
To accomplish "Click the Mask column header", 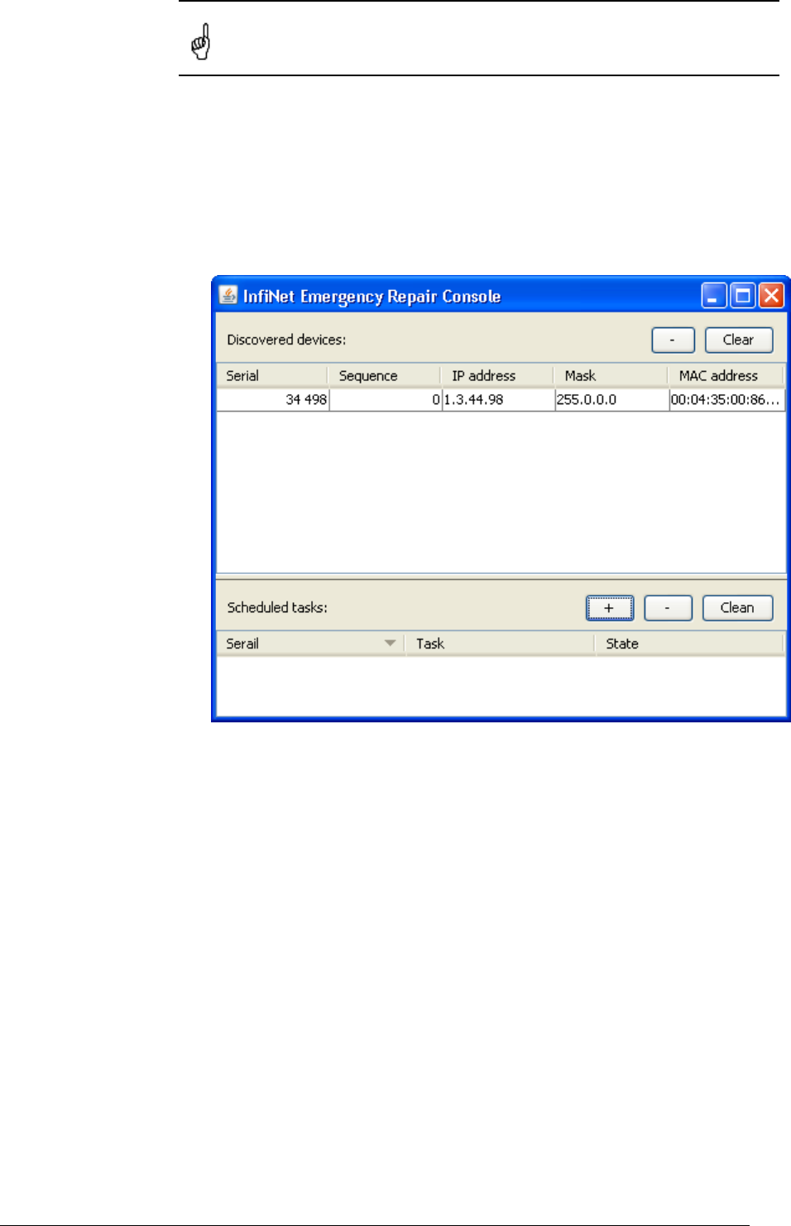I will click(611, 376).
